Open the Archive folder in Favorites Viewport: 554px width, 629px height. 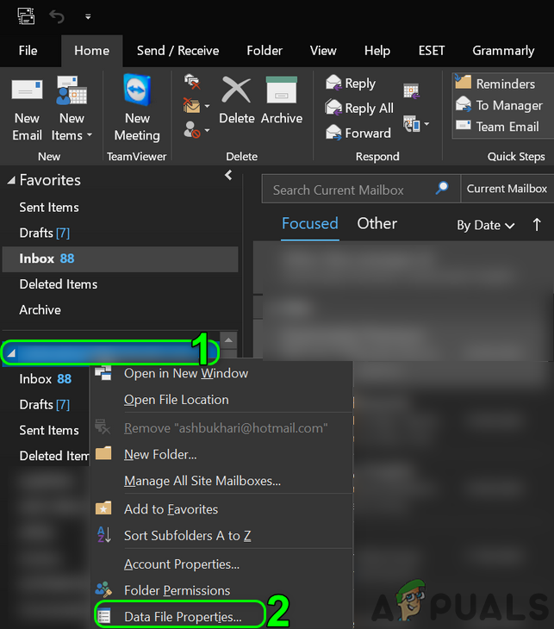(x=40, y=310)
